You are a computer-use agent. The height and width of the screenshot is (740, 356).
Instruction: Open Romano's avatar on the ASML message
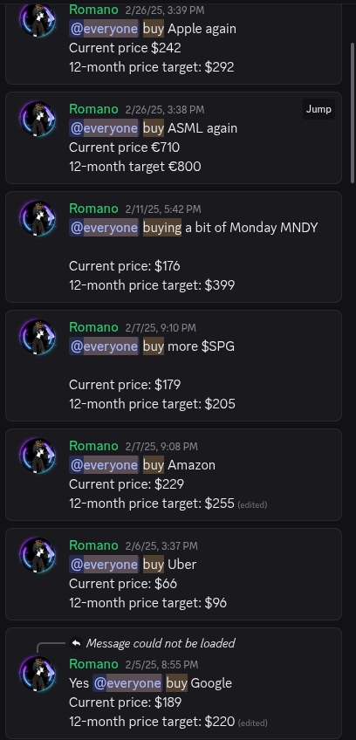click(38, 119)
